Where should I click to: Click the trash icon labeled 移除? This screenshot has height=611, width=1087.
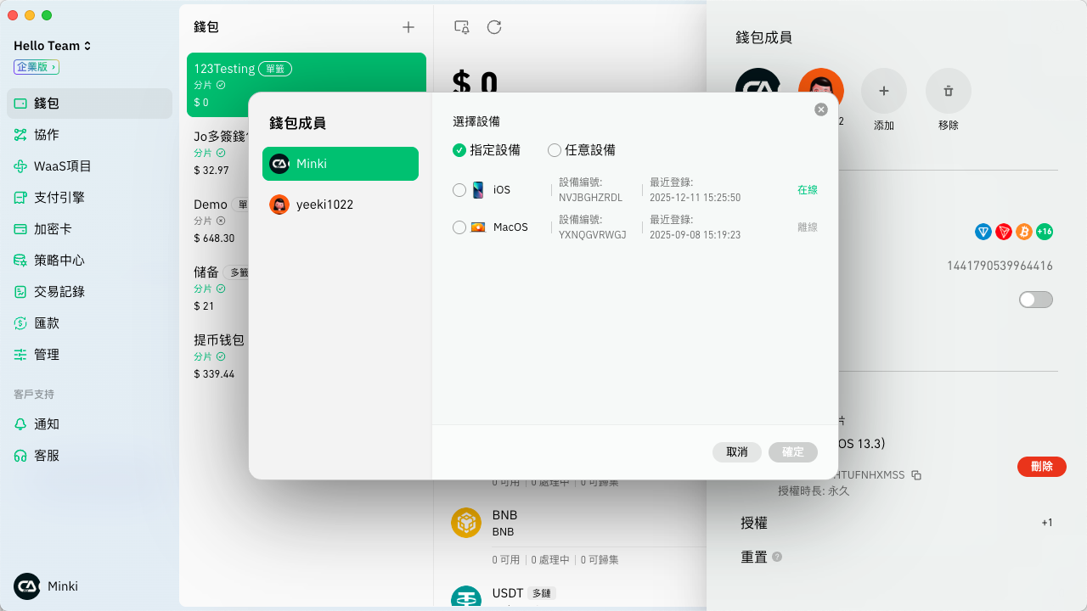coord(948,91)
